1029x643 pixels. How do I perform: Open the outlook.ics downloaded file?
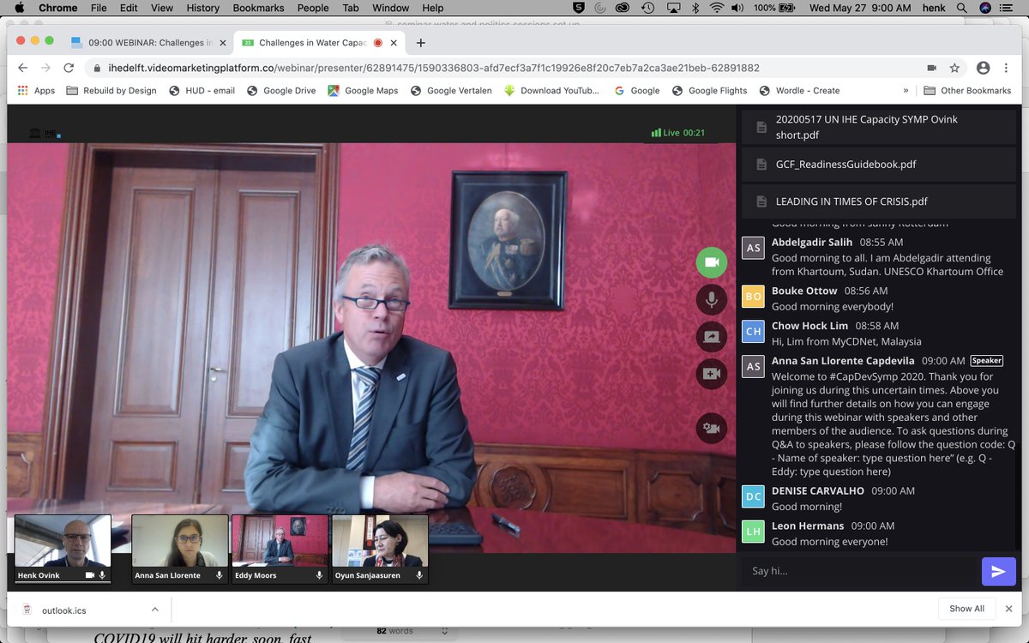(64, 610)
